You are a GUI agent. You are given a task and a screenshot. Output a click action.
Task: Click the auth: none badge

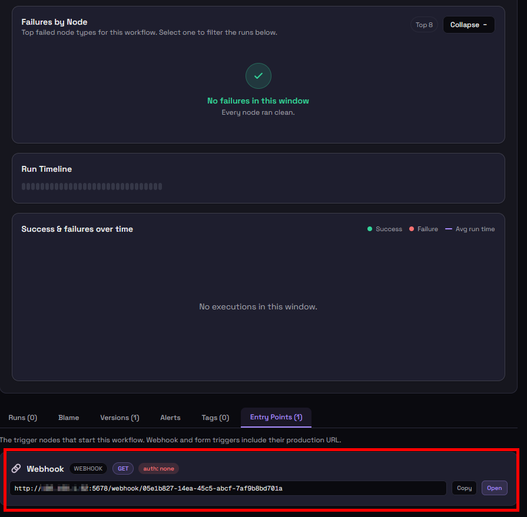coord(158,468)
